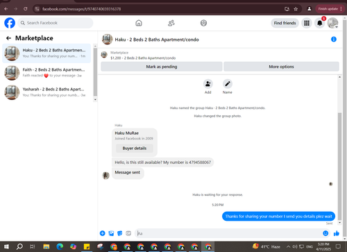Click the Facebook logo icon
This screenshot has height=252, width=347.
pos(10,23)
